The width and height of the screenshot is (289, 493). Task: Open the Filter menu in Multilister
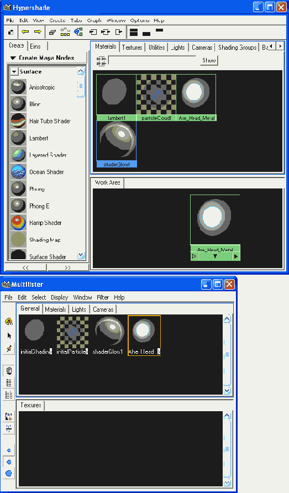pyautogui.click(x=103, y=297)
